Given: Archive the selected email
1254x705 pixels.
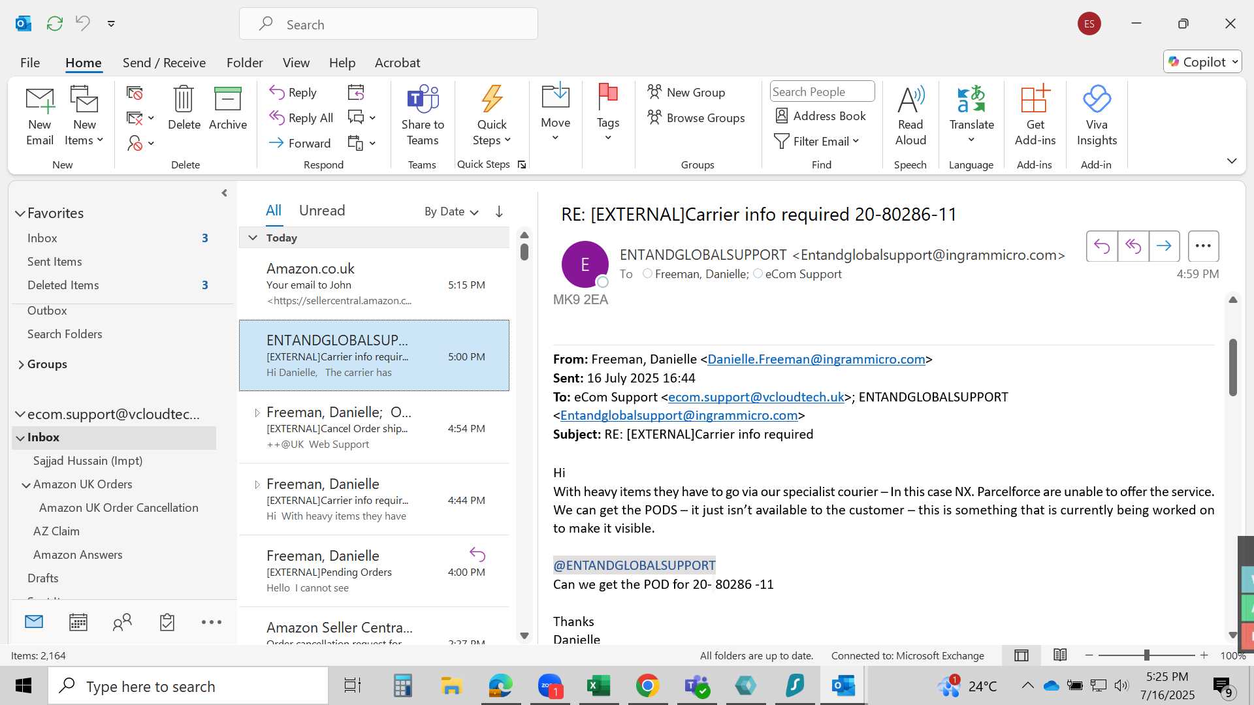Looking at the screenshot, I should [228, 108].
